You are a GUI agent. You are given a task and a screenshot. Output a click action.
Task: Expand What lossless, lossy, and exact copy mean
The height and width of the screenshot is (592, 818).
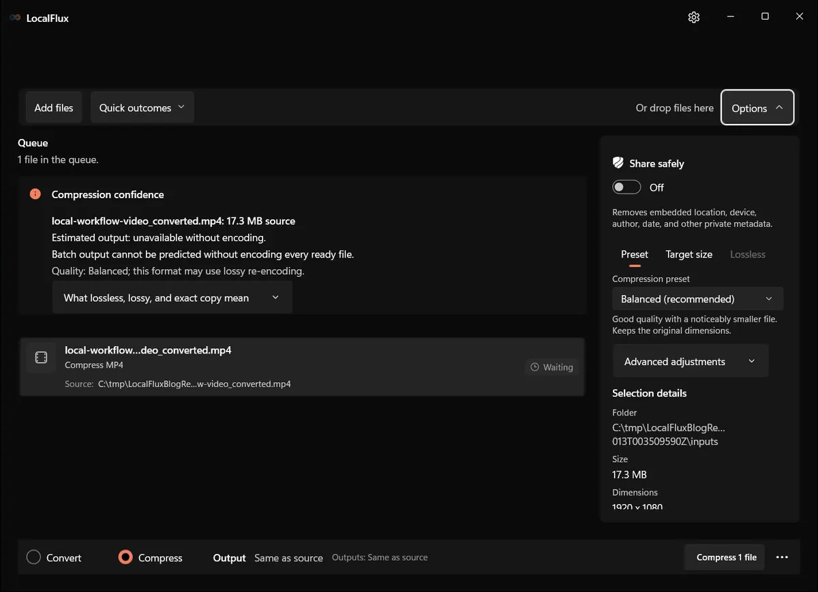tap(172, 298)
